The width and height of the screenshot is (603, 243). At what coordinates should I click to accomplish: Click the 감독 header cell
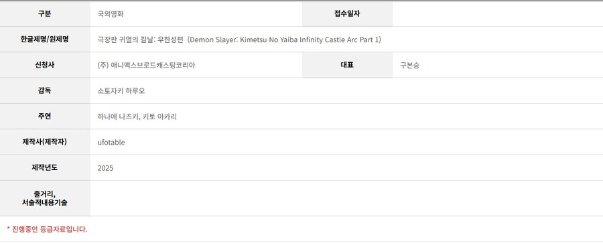click(x=45, y=91)
